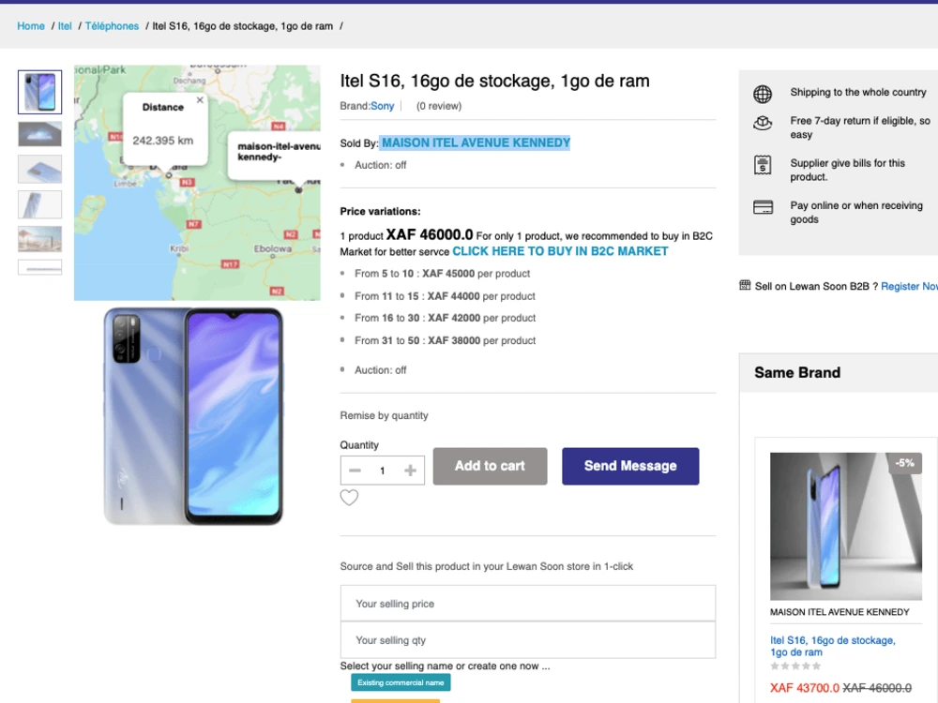This screenshot has height=703, width=938.
Task: Click the Remise by quantity text
Action: 384,415
